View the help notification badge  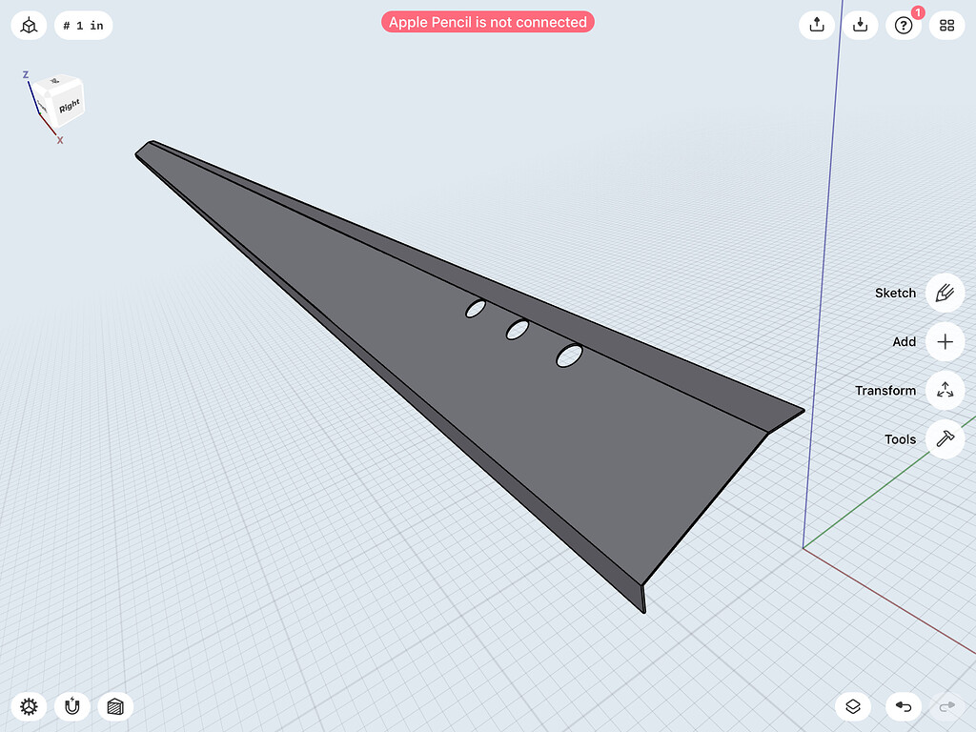[916, 12]
